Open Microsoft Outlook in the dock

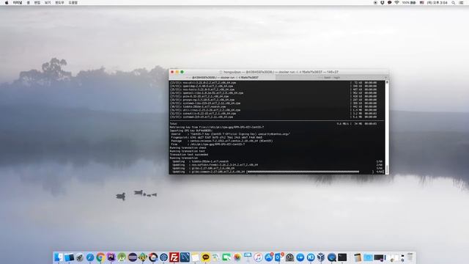279,257
